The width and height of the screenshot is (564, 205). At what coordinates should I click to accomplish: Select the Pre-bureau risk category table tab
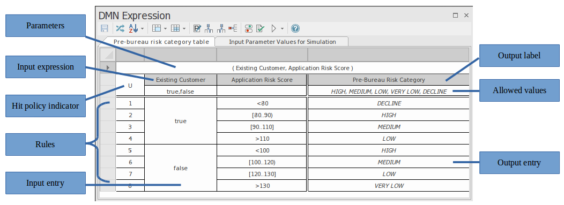[161, 42]
